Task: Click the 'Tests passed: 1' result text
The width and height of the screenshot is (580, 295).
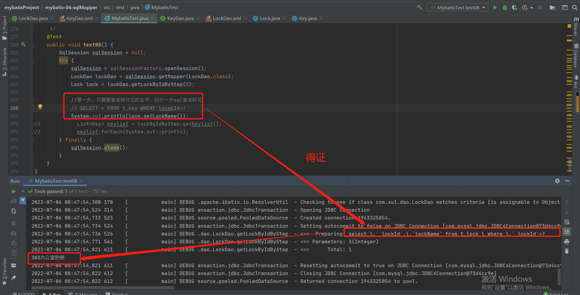Action: point(51,191)
